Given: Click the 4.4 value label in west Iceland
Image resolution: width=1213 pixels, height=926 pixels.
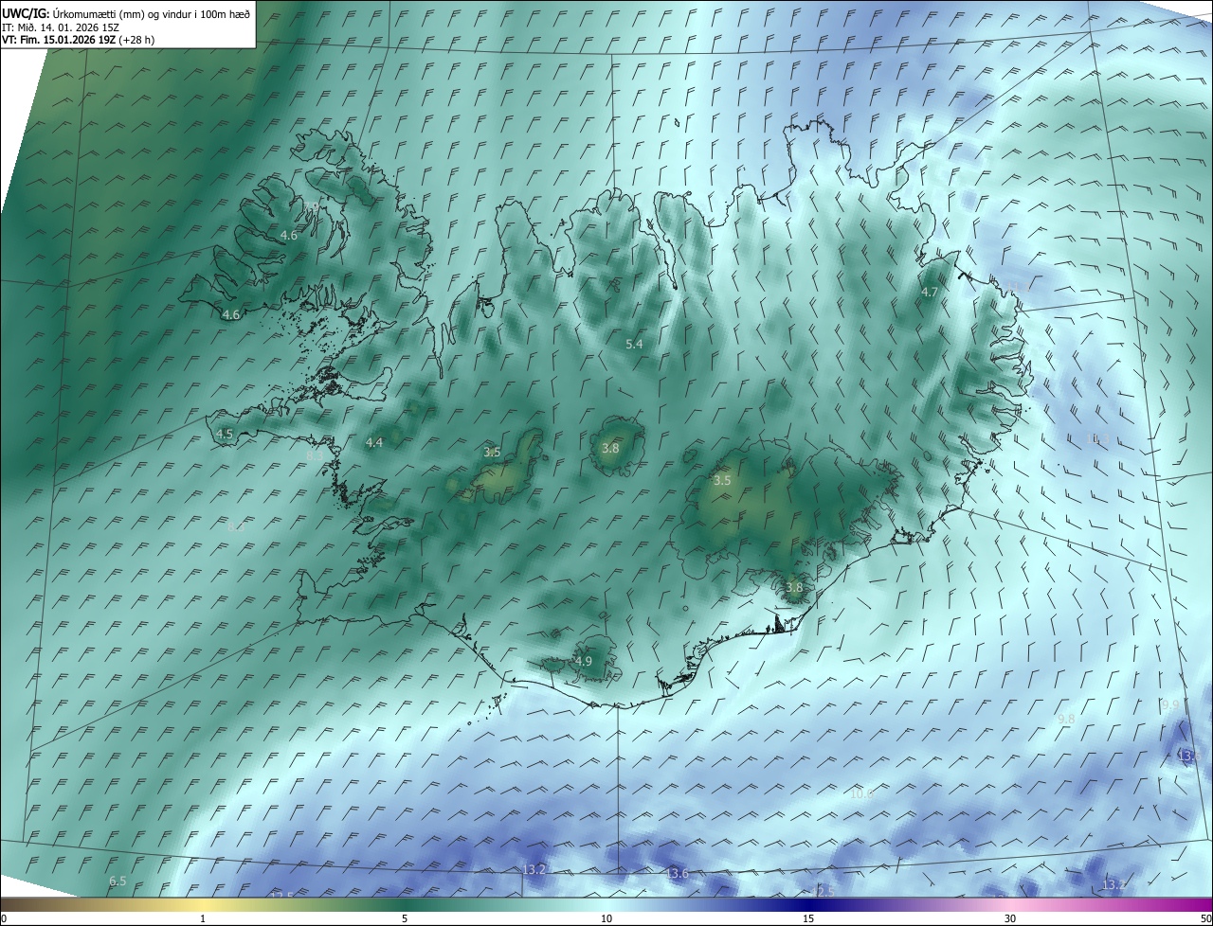Looking at the screenshot, I should [x=374, y=442].
